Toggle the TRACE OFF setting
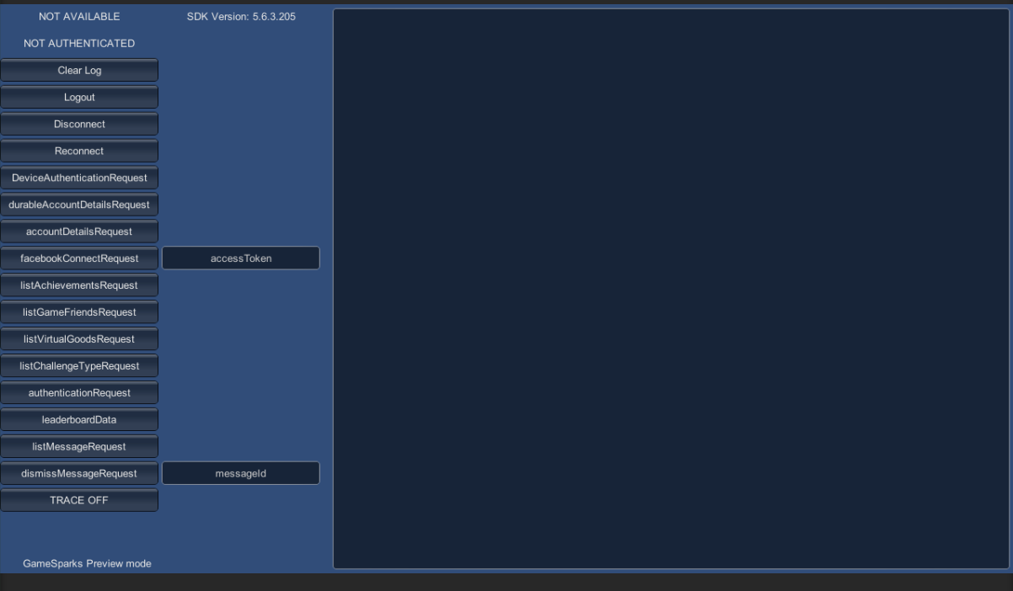 80,499
